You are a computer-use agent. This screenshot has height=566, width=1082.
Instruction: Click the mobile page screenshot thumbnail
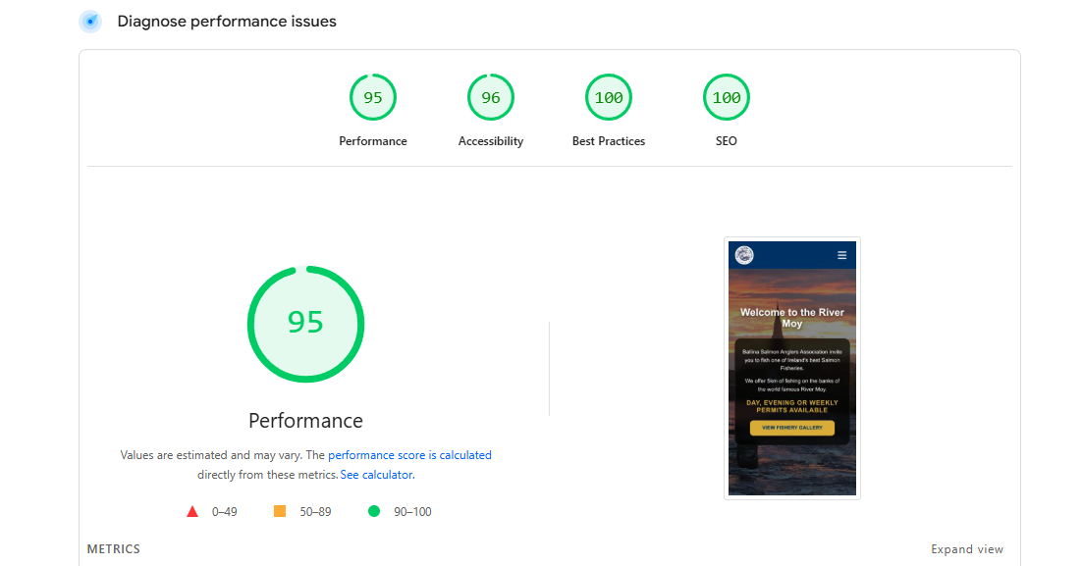tap(792, 368)
